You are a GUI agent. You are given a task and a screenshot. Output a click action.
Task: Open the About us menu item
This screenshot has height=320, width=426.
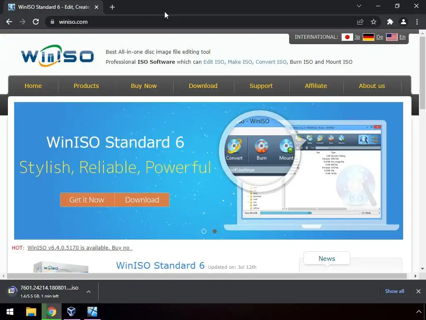[372, 86]
